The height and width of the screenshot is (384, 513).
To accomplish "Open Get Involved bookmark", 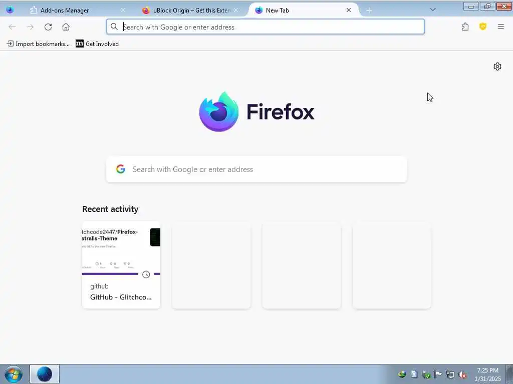I will point(97,44).
